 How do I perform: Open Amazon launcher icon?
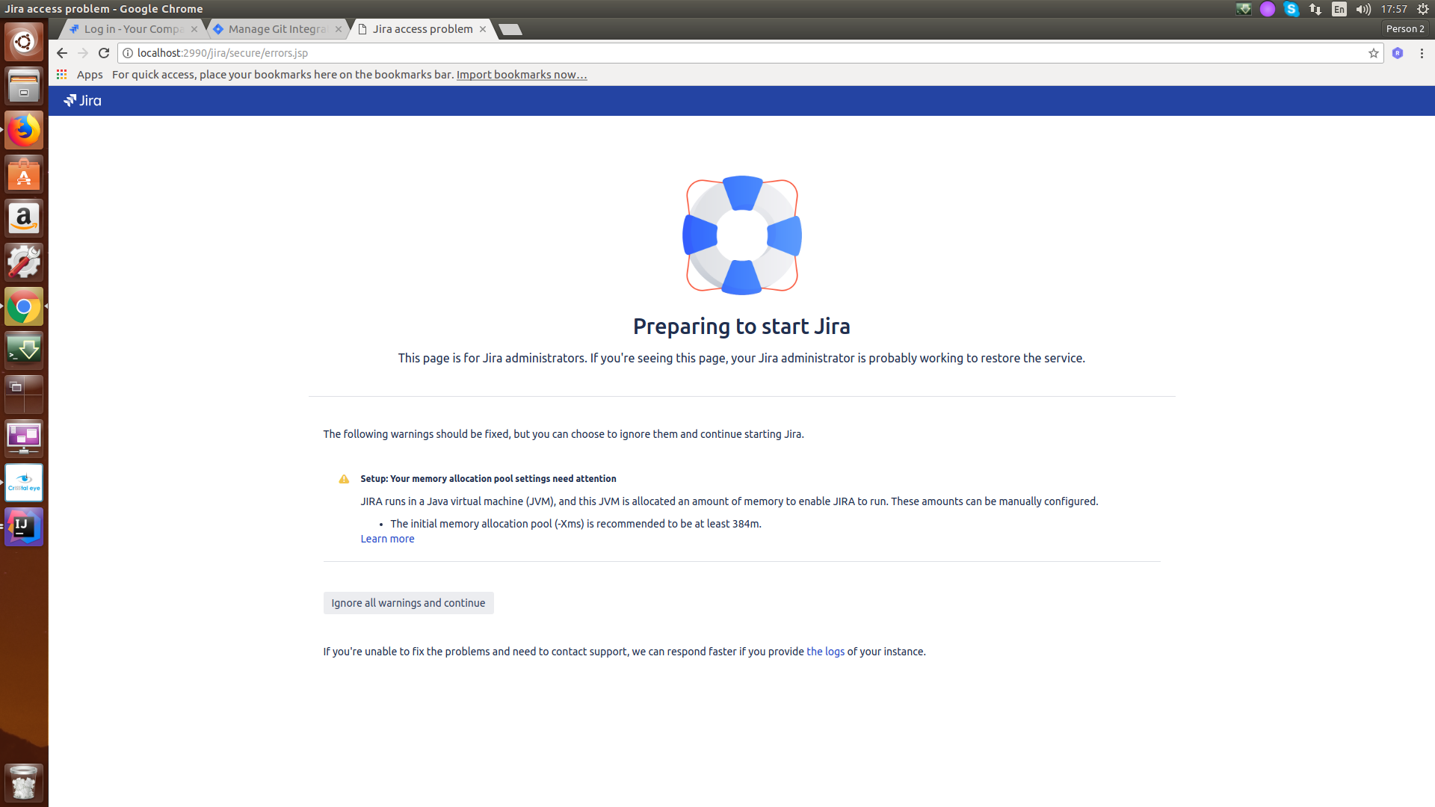pos(24,218)
